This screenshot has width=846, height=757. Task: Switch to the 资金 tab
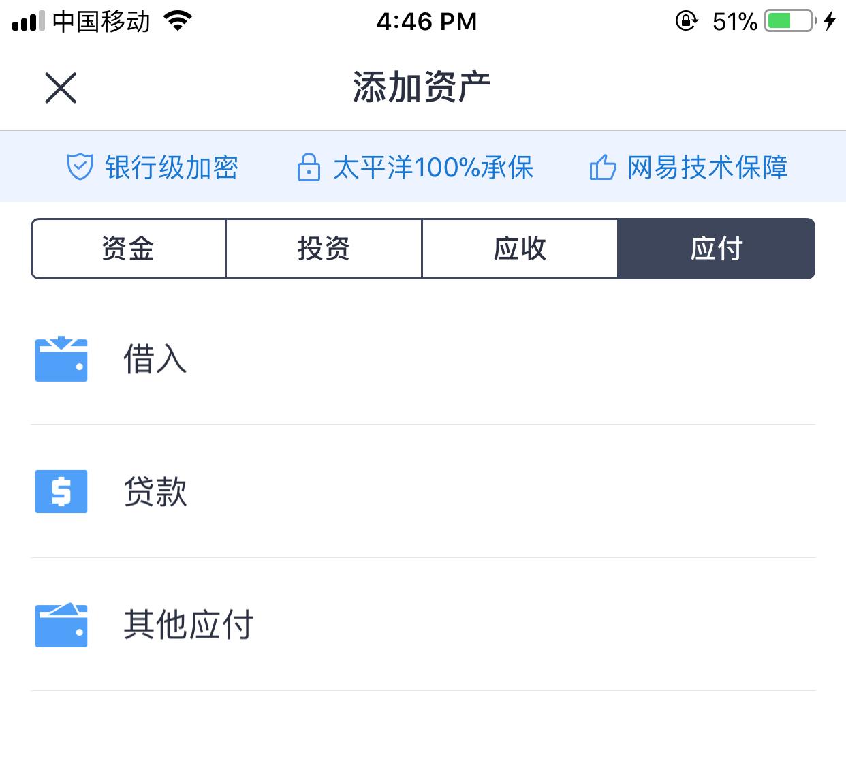click(x=128, y=249)
